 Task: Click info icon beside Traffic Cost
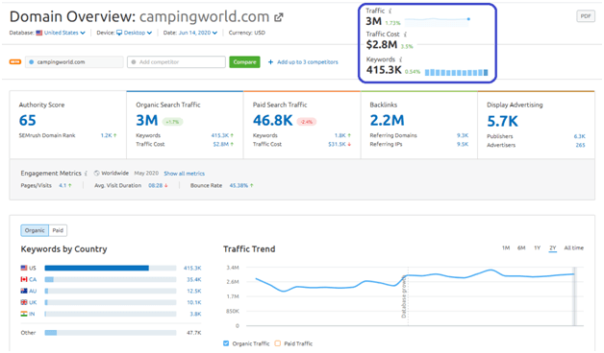405,35
